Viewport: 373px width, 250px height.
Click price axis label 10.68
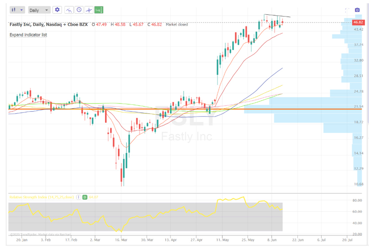pos(359,184)
